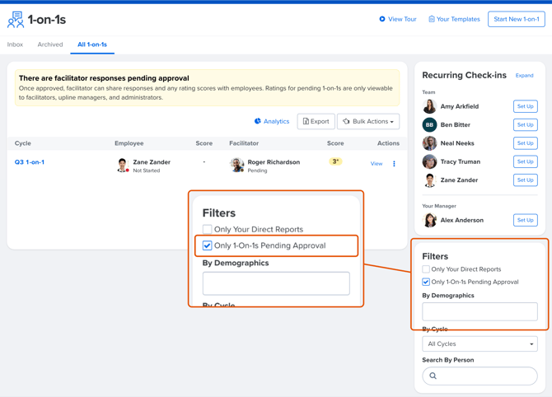Switch to the Archived tab

(x=50, y=44)
